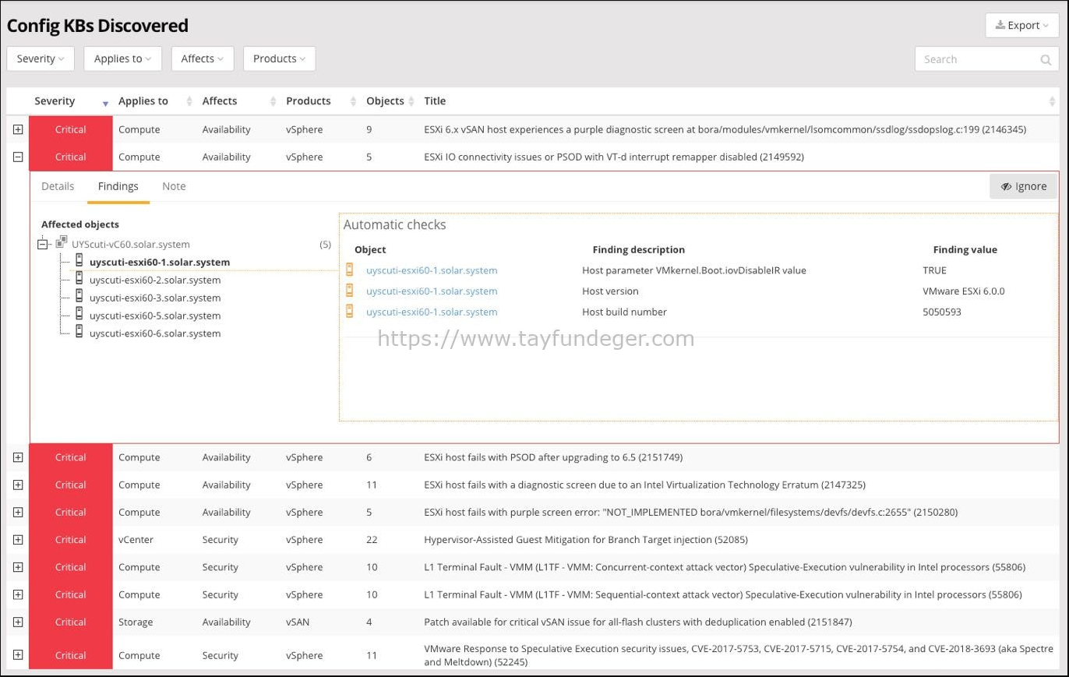Click the Applies to column sort arrows
This screenshot has height=677, width=1069.
pos(189,101)
